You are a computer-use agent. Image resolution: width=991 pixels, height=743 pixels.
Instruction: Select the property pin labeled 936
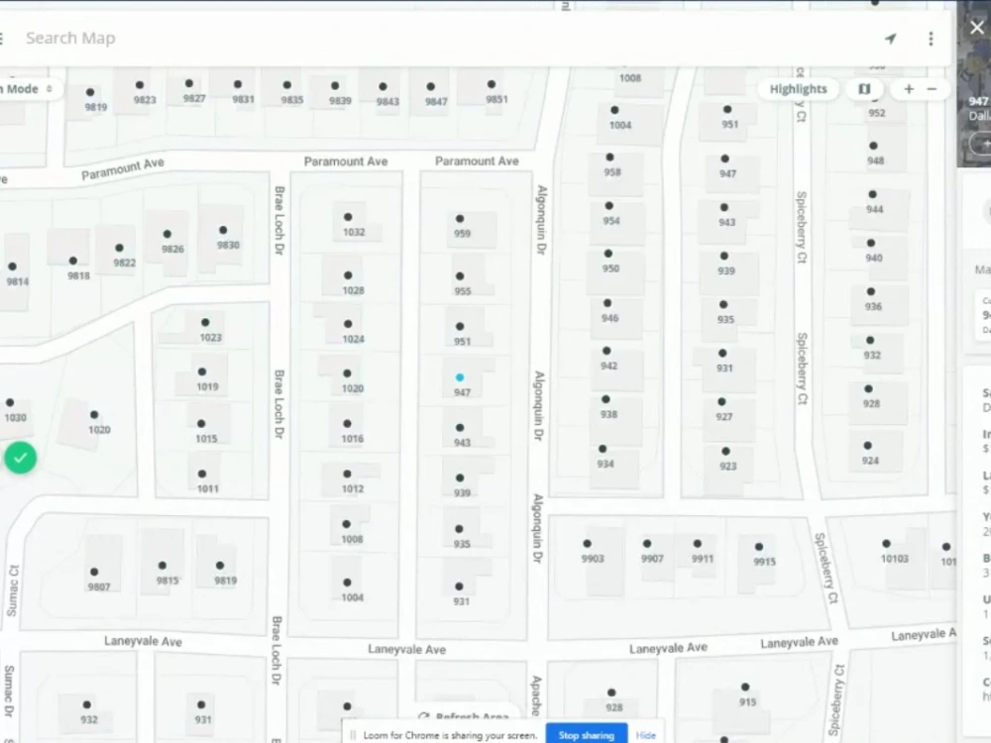click(871, 291)
